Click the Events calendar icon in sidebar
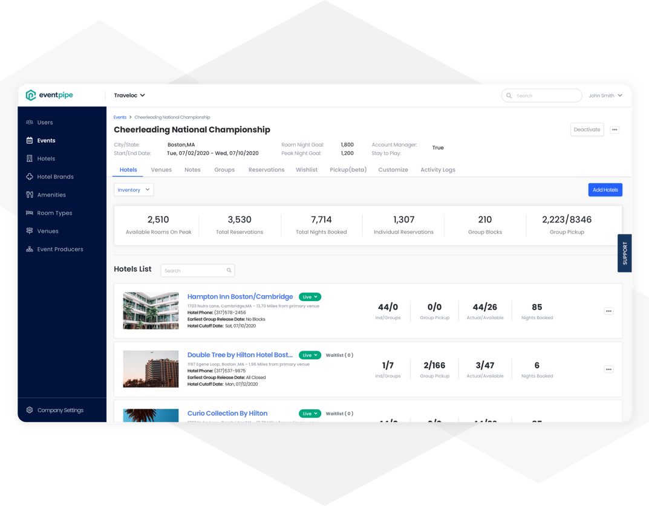Image resolution: width=649 pixels, height=506 pixels. click(30, 140)
